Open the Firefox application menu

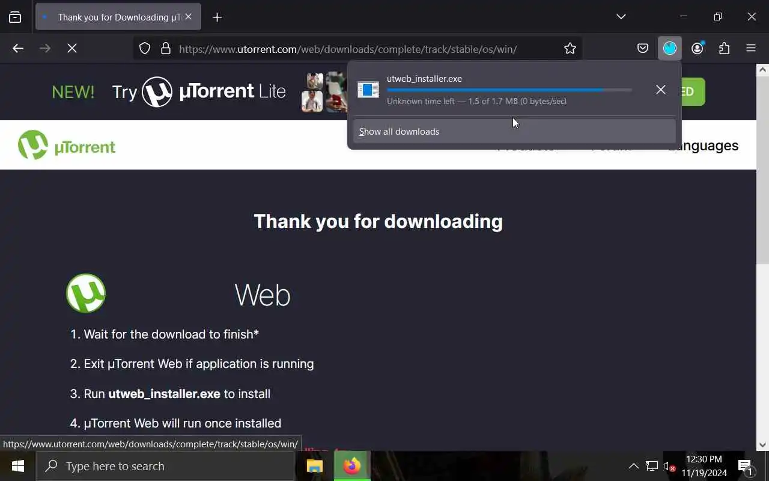751,49
